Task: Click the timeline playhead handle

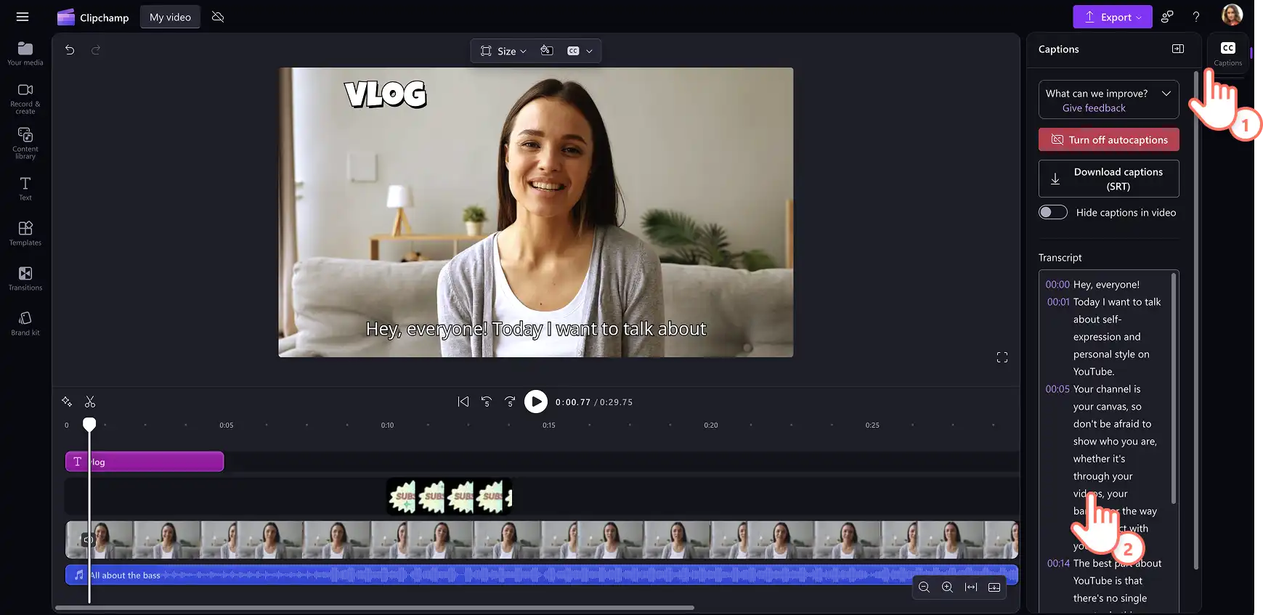Action: 89,424
